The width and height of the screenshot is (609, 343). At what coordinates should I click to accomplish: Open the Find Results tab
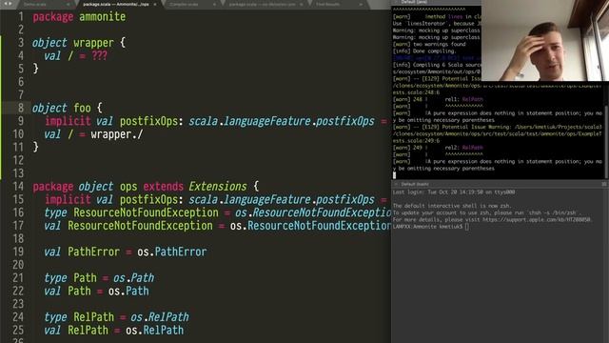[328, 4]
